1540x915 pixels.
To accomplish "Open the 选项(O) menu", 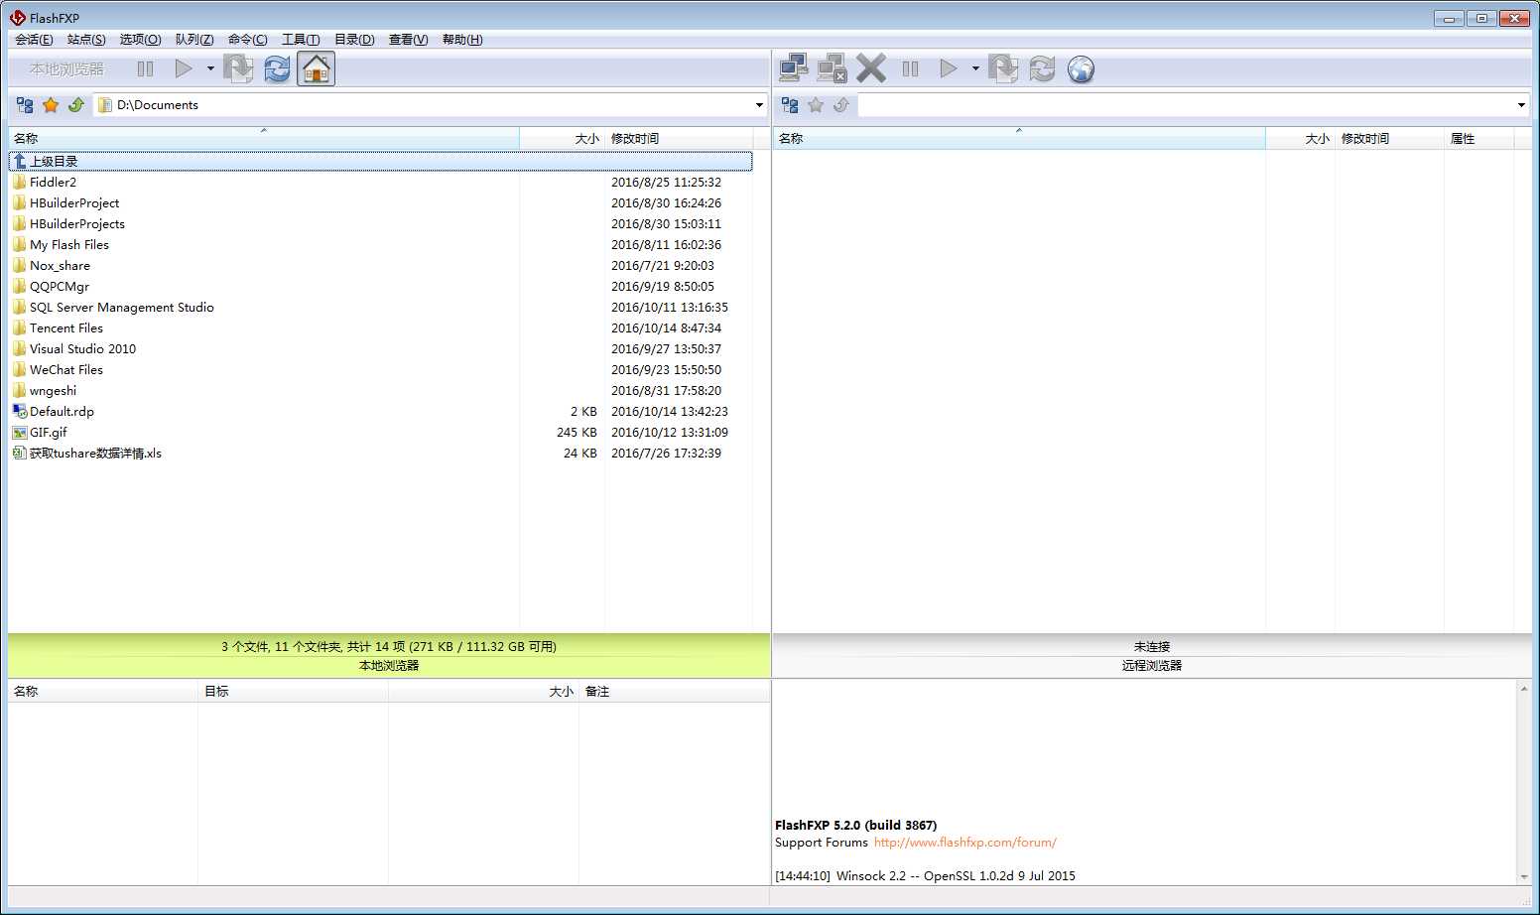I will 140,40.
